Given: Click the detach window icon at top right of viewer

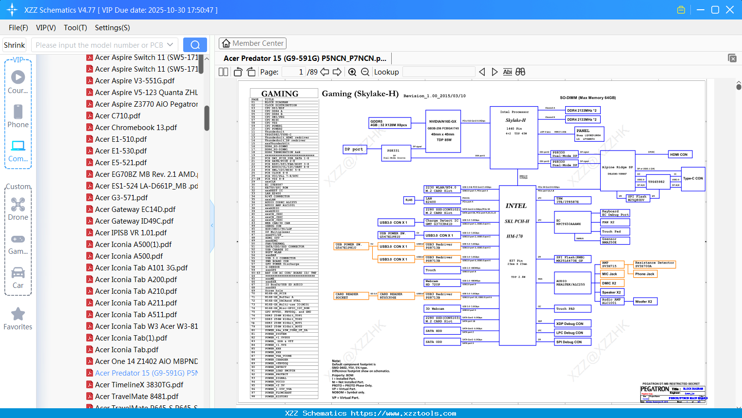Looking at the screenshot, I should click(732, 58).
